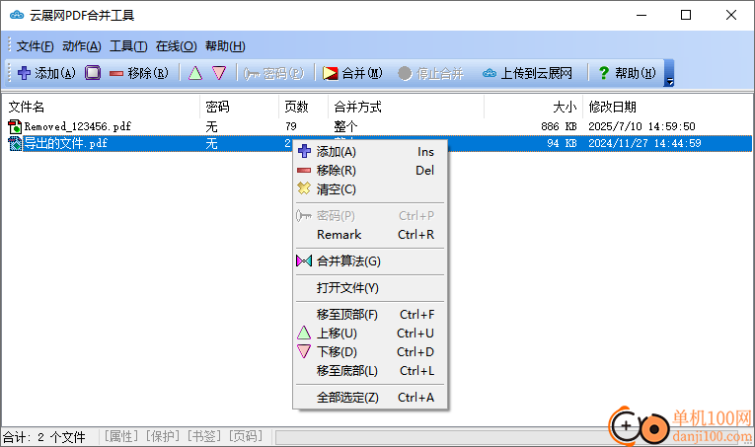The image size is (755, 447).
Task: Click the 2025/7/10 14:59:50 date cell
Action: (x=642, y=126)
